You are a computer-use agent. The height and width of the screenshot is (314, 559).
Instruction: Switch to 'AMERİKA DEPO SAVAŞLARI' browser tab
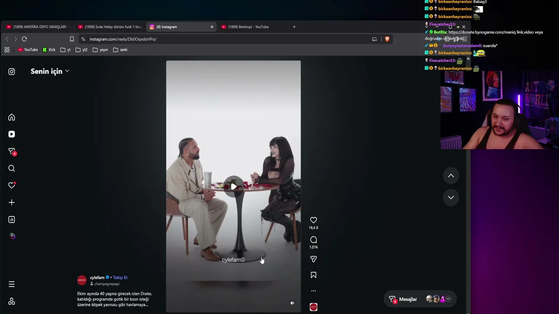click(x=38, y=27)
